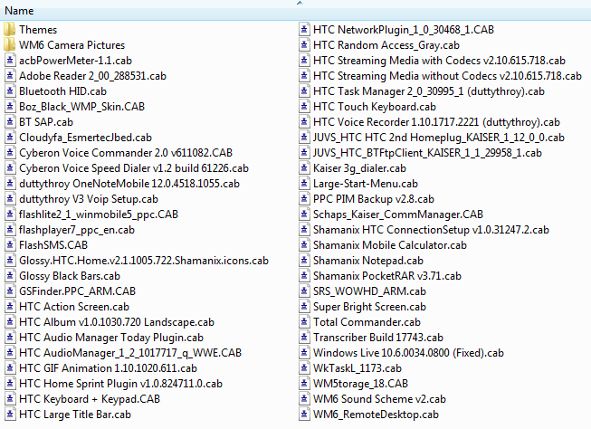Click HTC AudioManager_1_2_1017717_q_WWE.CAB
The image size is (591, 429).
point(130,353)
